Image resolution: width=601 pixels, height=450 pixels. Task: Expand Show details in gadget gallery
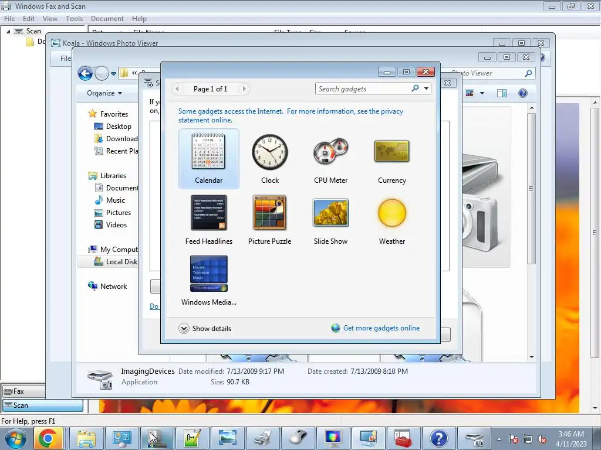coord(205,328)
